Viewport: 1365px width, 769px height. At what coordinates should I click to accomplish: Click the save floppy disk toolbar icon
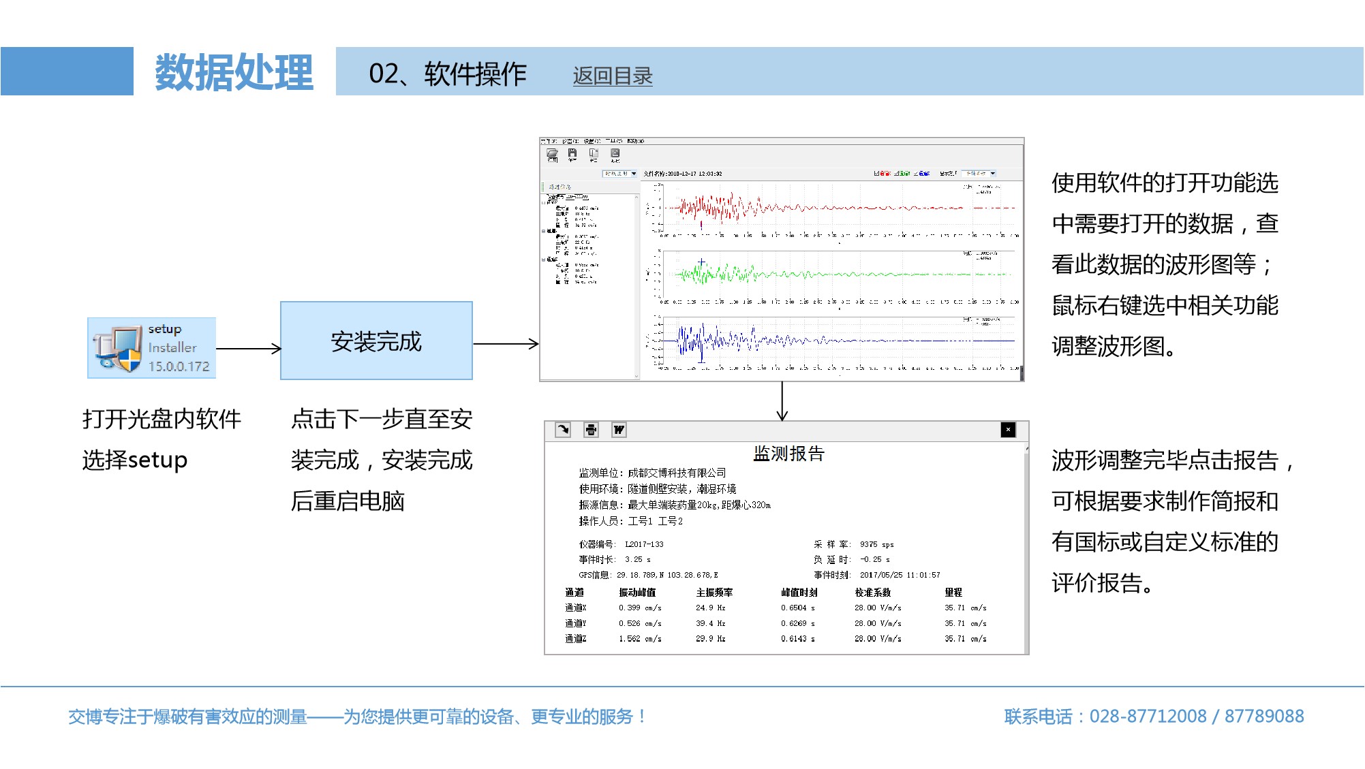point(572,154)
